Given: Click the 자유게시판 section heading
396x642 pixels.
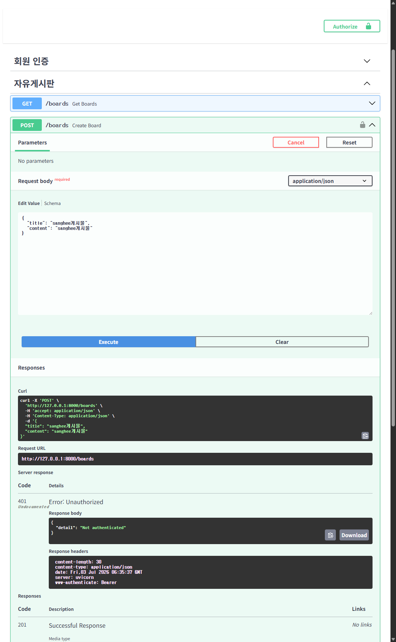Looking at the screenshot, I should tap(34, 84).
